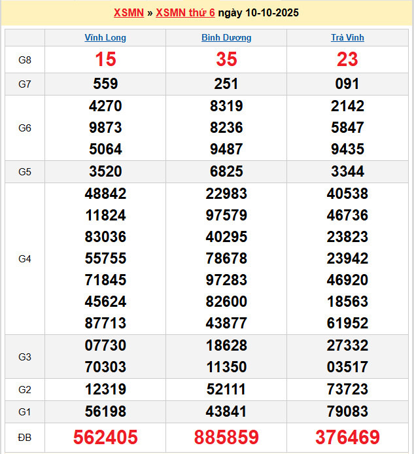Open the Trà Vinh province link
Image resolution: width=414 pixels, height=454 pixels.
point(347,38)
